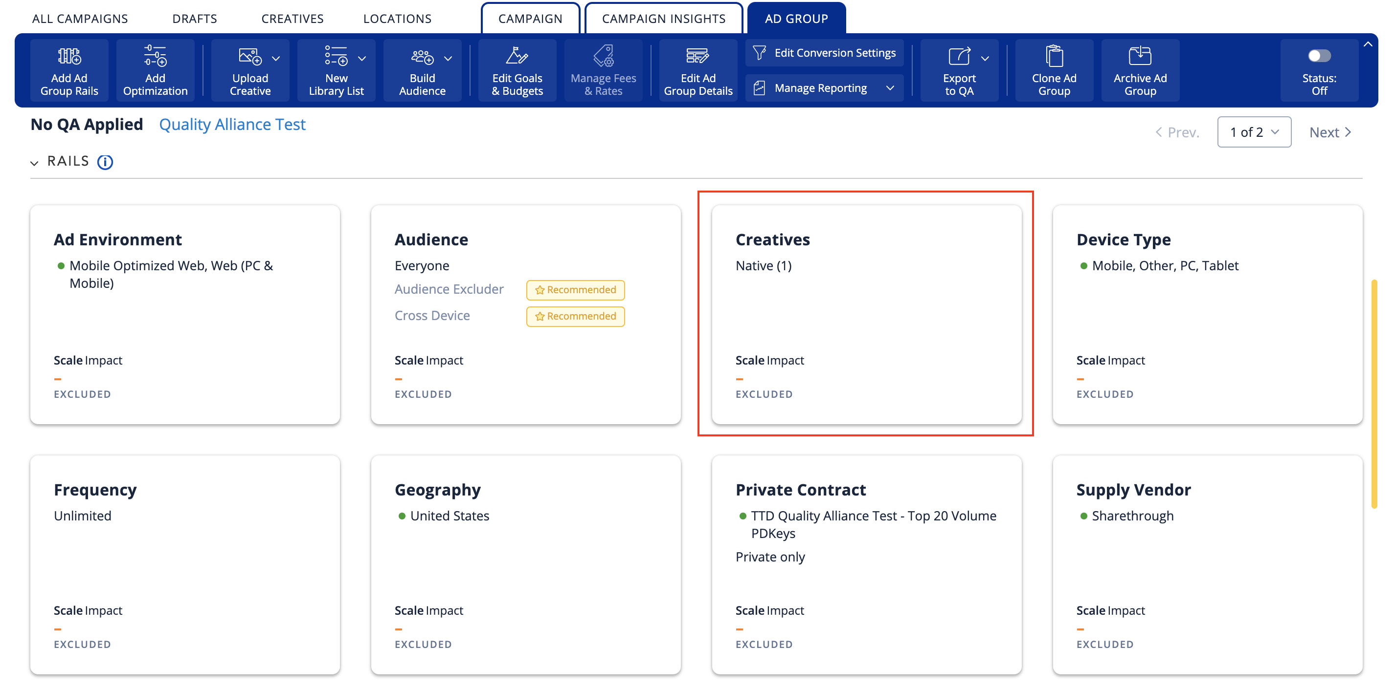
Task: Open Edit Ad Group Details
Action: tap(697, 70)
